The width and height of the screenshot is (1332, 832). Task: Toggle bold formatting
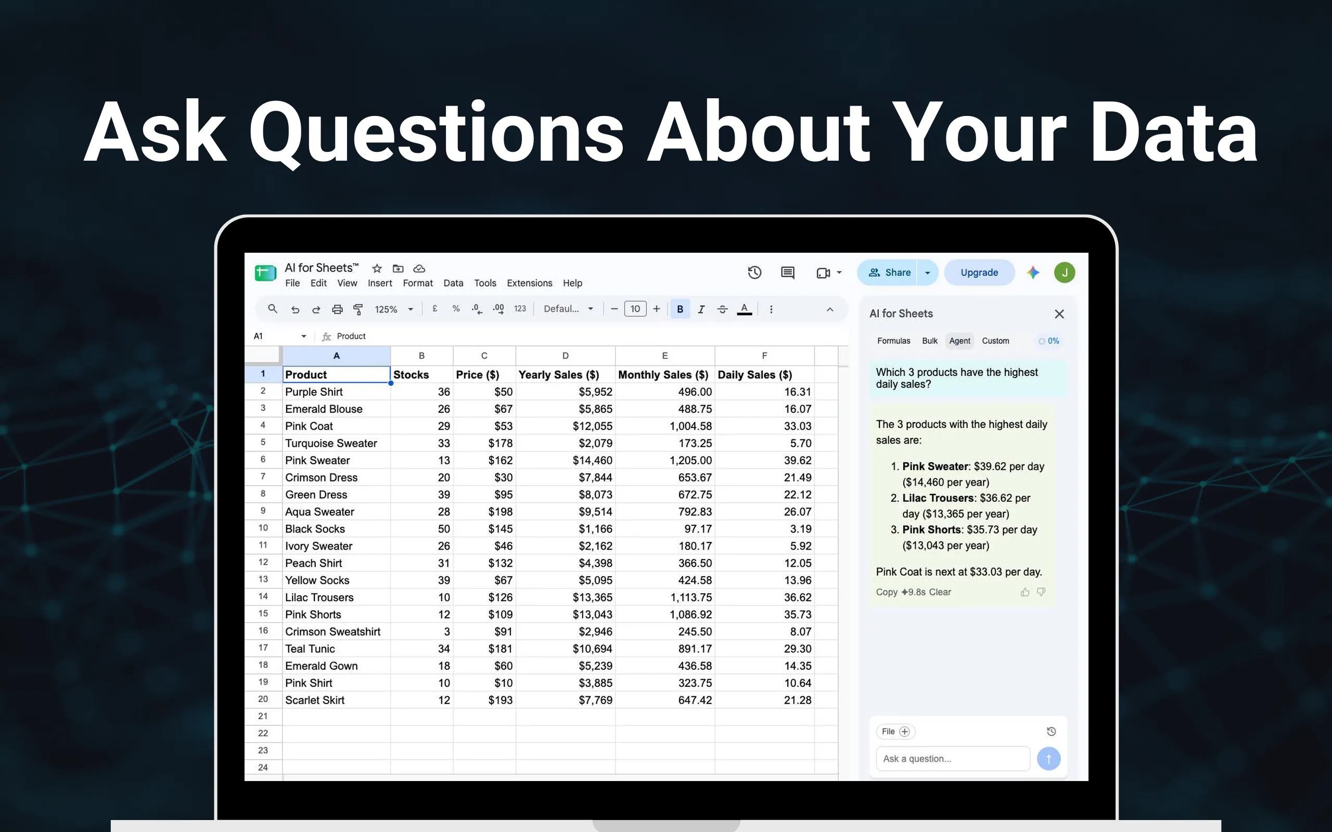681,309
